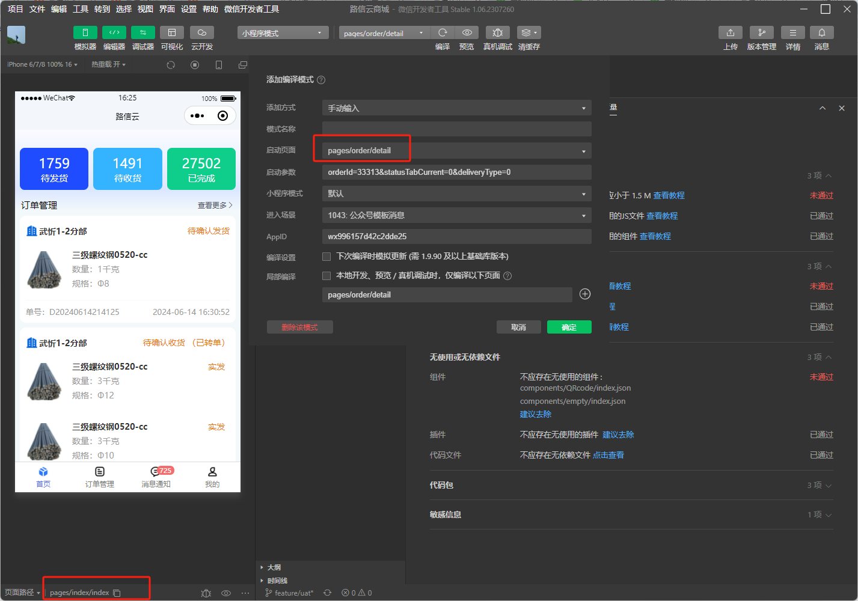Screen dimensions: 858x601
Task: Open the 工具 menu
Action: pos(81,9)
